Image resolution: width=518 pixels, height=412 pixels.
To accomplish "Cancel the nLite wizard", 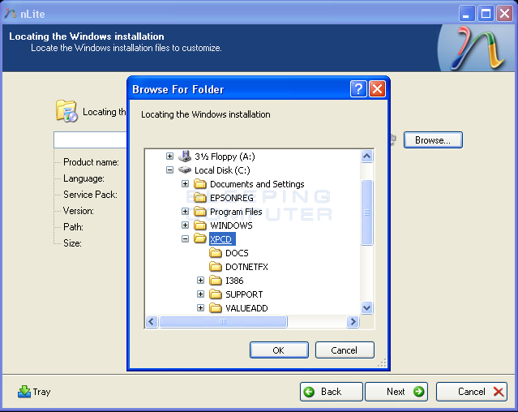I will pyautogui.click(x=472, y=392).
